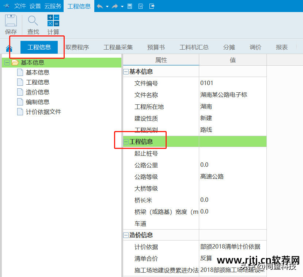Click the export/exit icon in title bar
Image resolution: width=303 pixels, height=277 pixels.
tap(152, 6)
